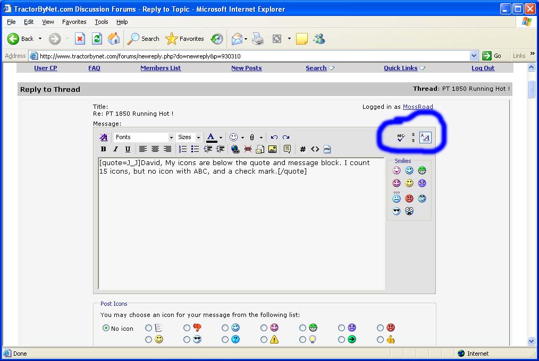Open the Favorites menu in menu bar
Screen dimensions: 539x361
[x=74, y=22]
